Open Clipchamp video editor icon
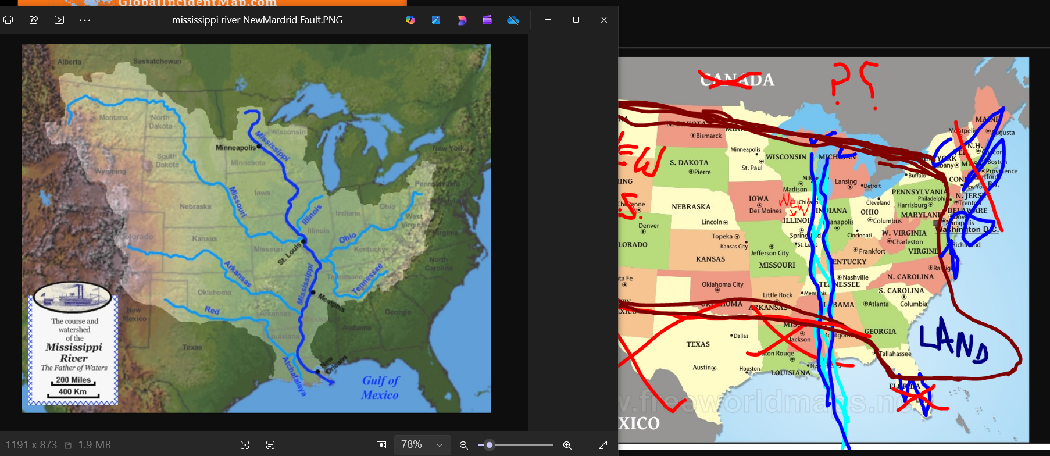 (462, 20)
